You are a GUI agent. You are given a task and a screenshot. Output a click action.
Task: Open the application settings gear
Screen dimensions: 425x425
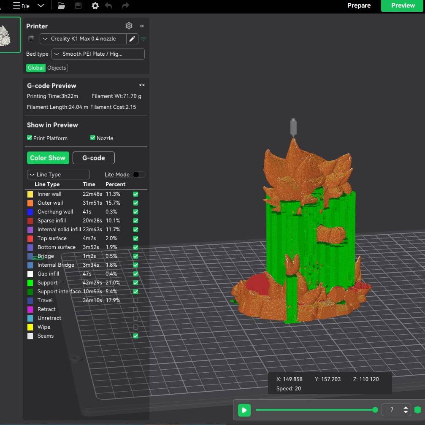pyautogui.click(x=95, y=6)
